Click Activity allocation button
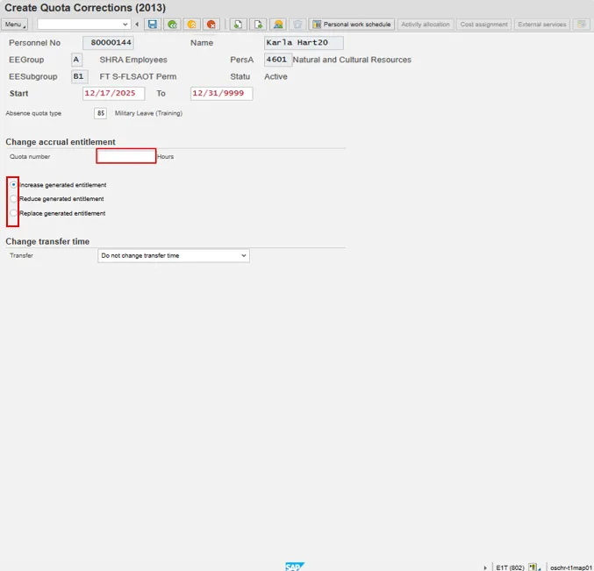594x571 pixels. point(426,25)
